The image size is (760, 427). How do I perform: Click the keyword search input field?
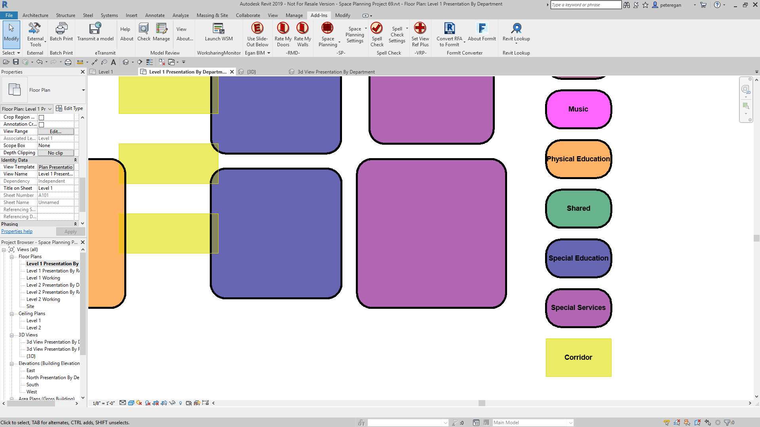pyautogui.click(x=585, y=5)
